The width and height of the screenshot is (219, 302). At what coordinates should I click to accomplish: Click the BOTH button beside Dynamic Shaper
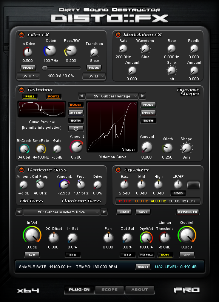coord(148,121)
